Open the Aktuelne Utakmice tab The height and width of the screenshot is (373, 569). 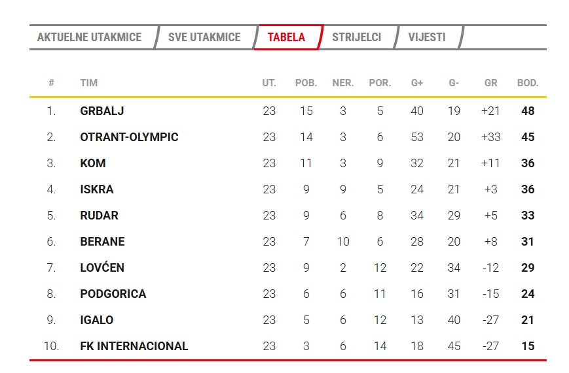(89, 37)
